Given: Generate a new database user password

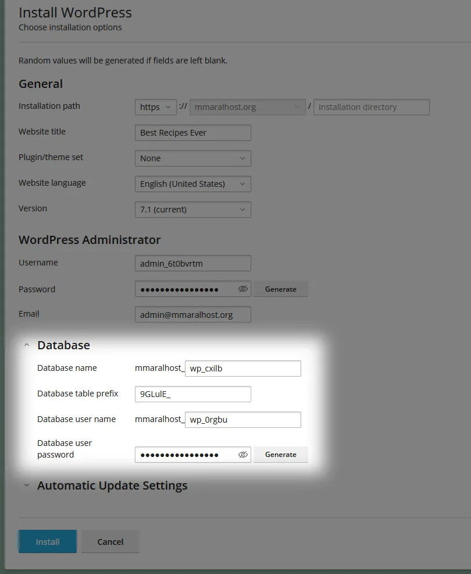Looking at the screenshot, I should click(x=281, y=454).
